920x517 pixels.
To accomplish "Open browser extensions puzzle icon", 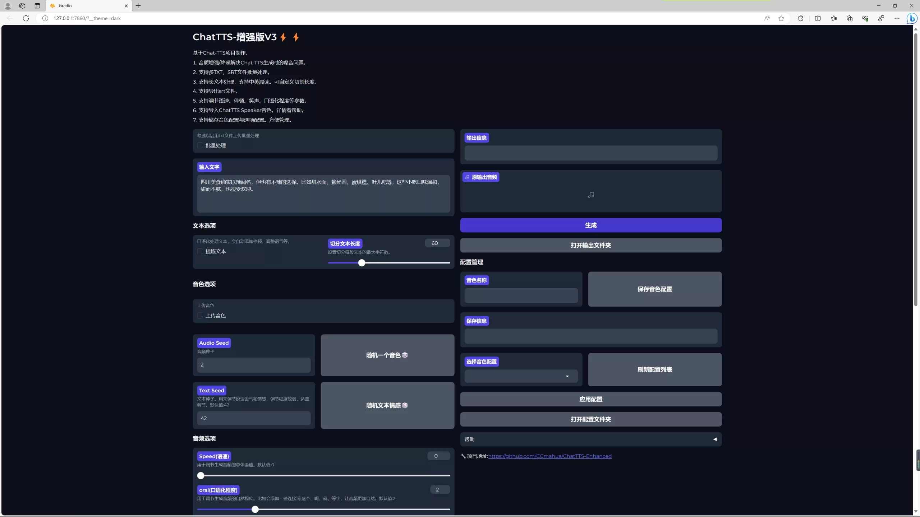I will (x=800, y=18).
